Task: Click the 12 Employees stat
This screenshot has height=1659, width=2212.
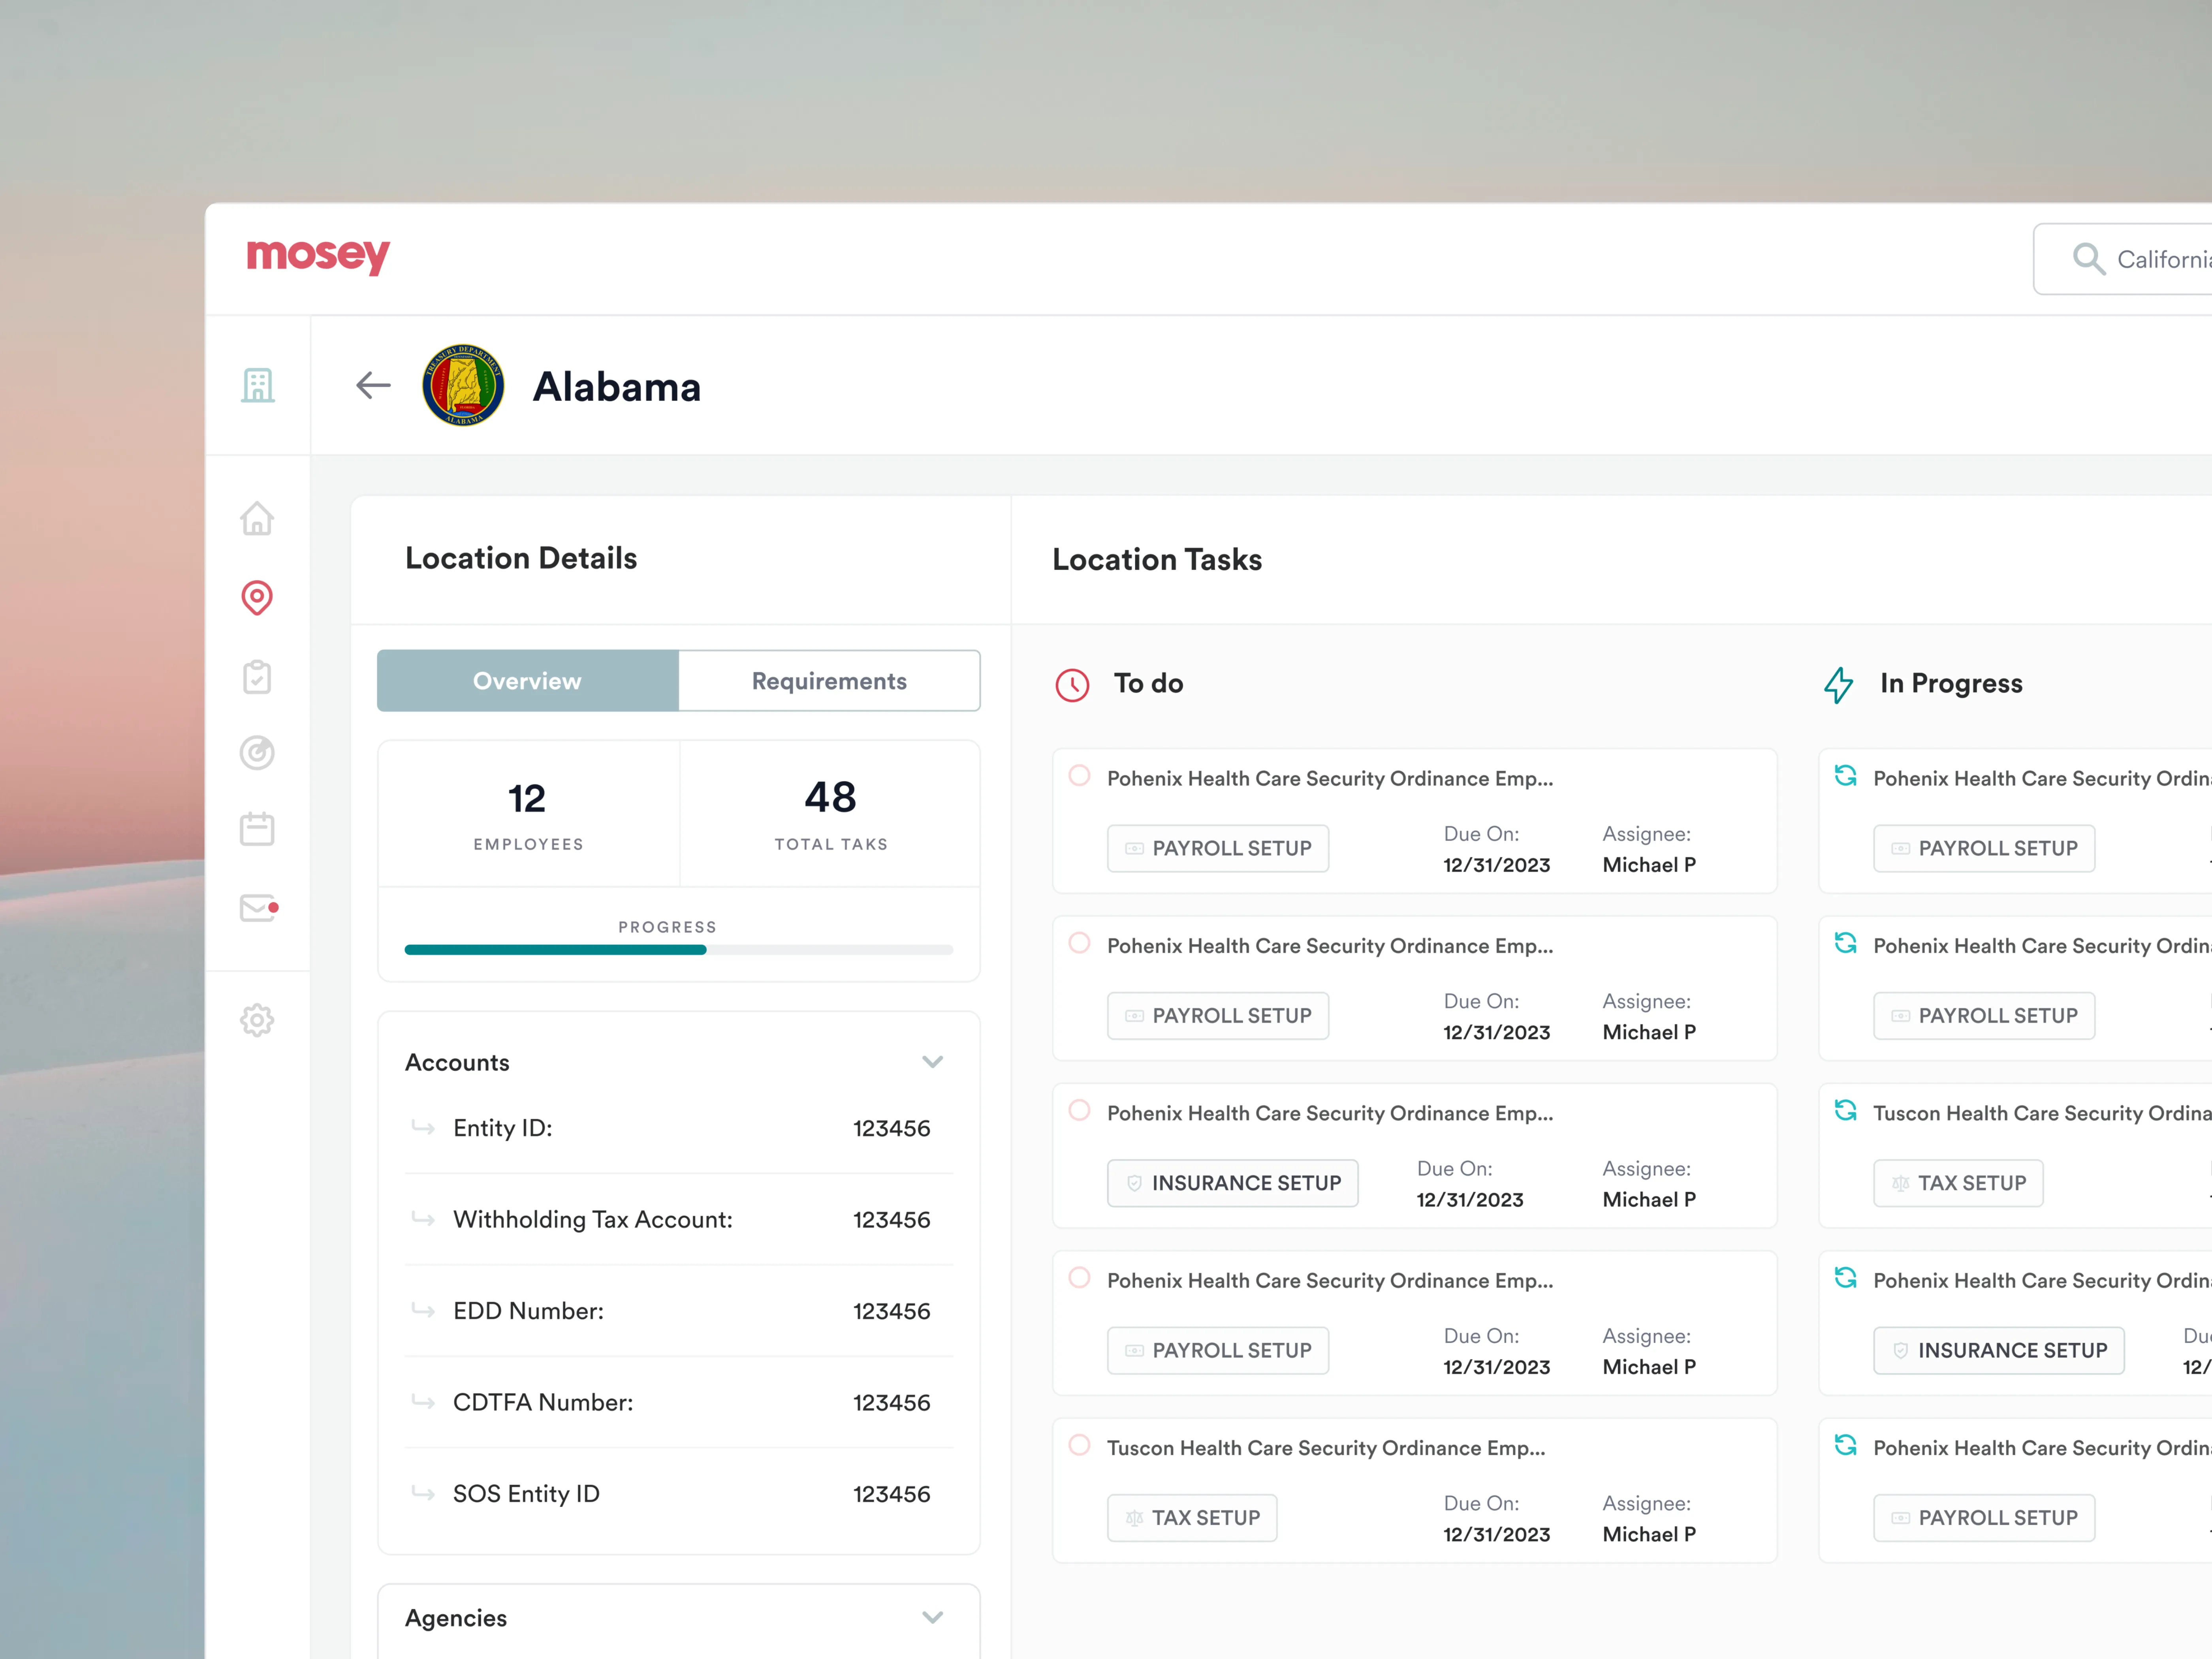Action: pos(528,814)
